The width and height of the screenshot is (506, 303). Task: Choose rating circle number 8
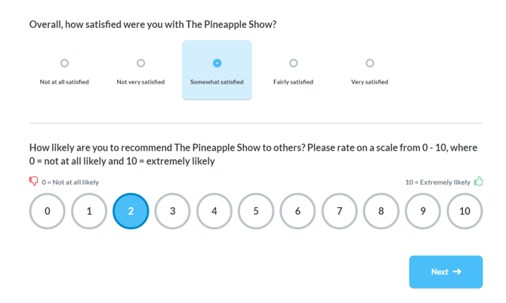point(381,211)
